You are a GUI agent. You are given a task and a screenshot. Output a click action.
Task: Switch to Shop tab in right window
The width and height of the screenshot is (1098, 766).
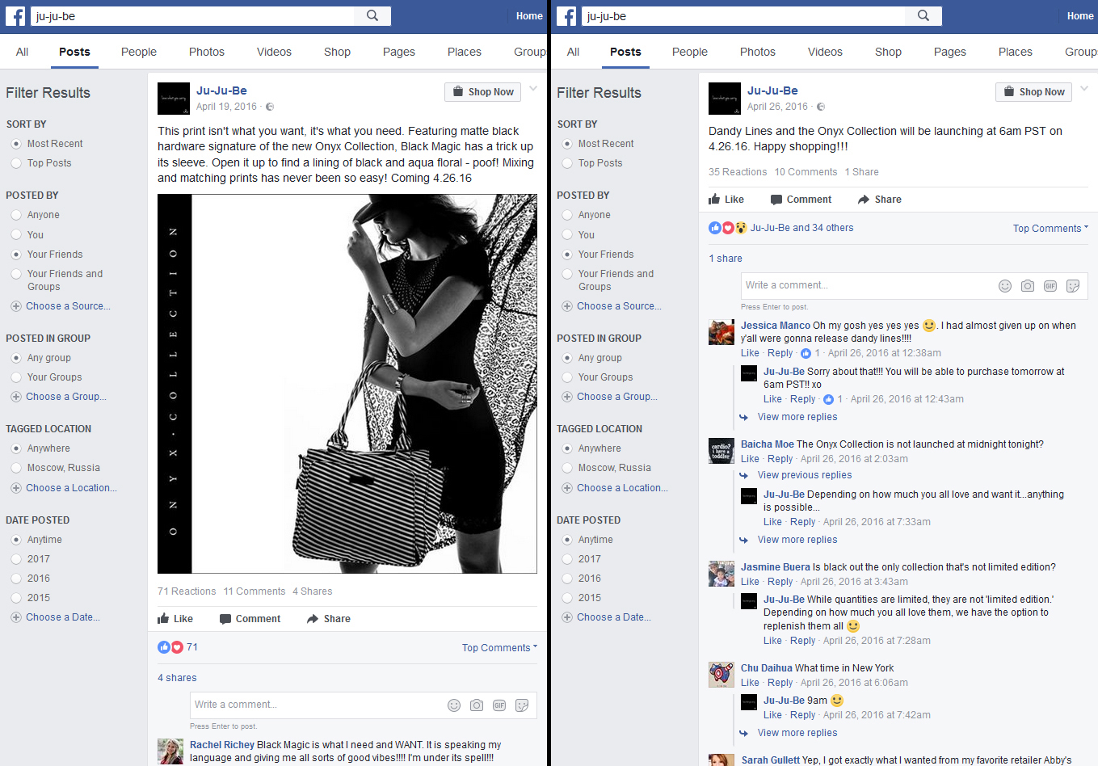click(888, 52)
